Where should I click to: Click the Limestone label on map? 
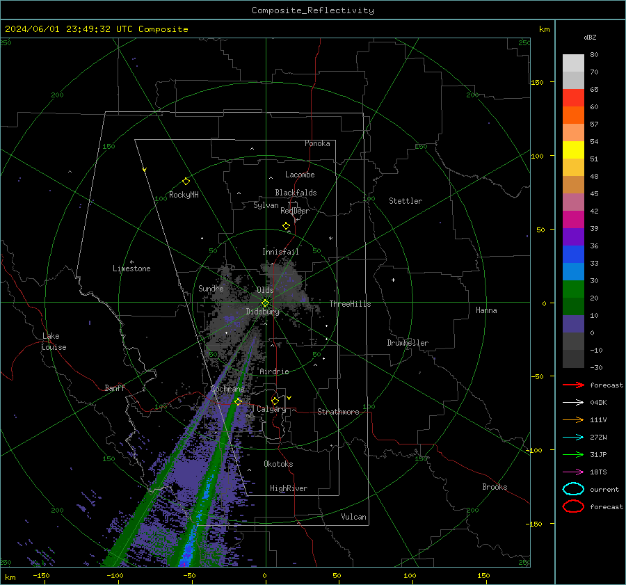tap(131, 269)
